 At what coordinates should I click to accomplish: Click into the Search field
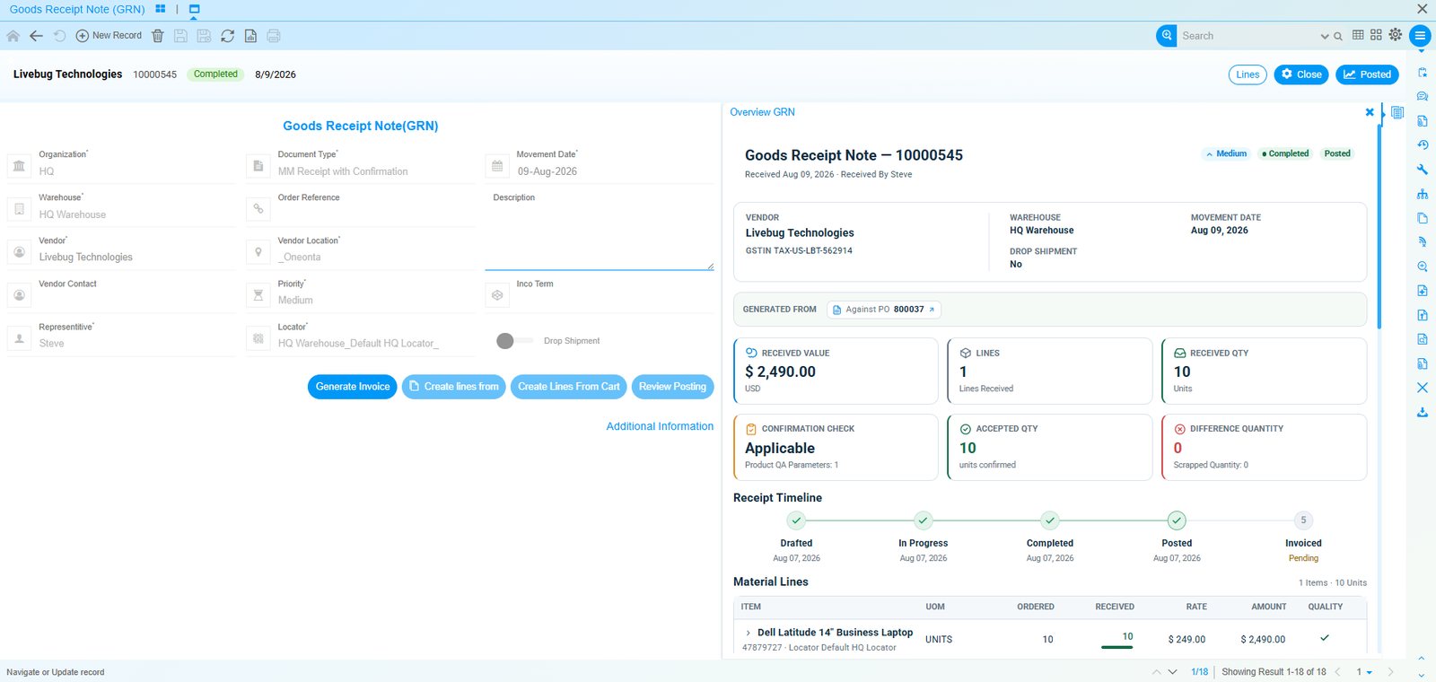pos(1248,36)
